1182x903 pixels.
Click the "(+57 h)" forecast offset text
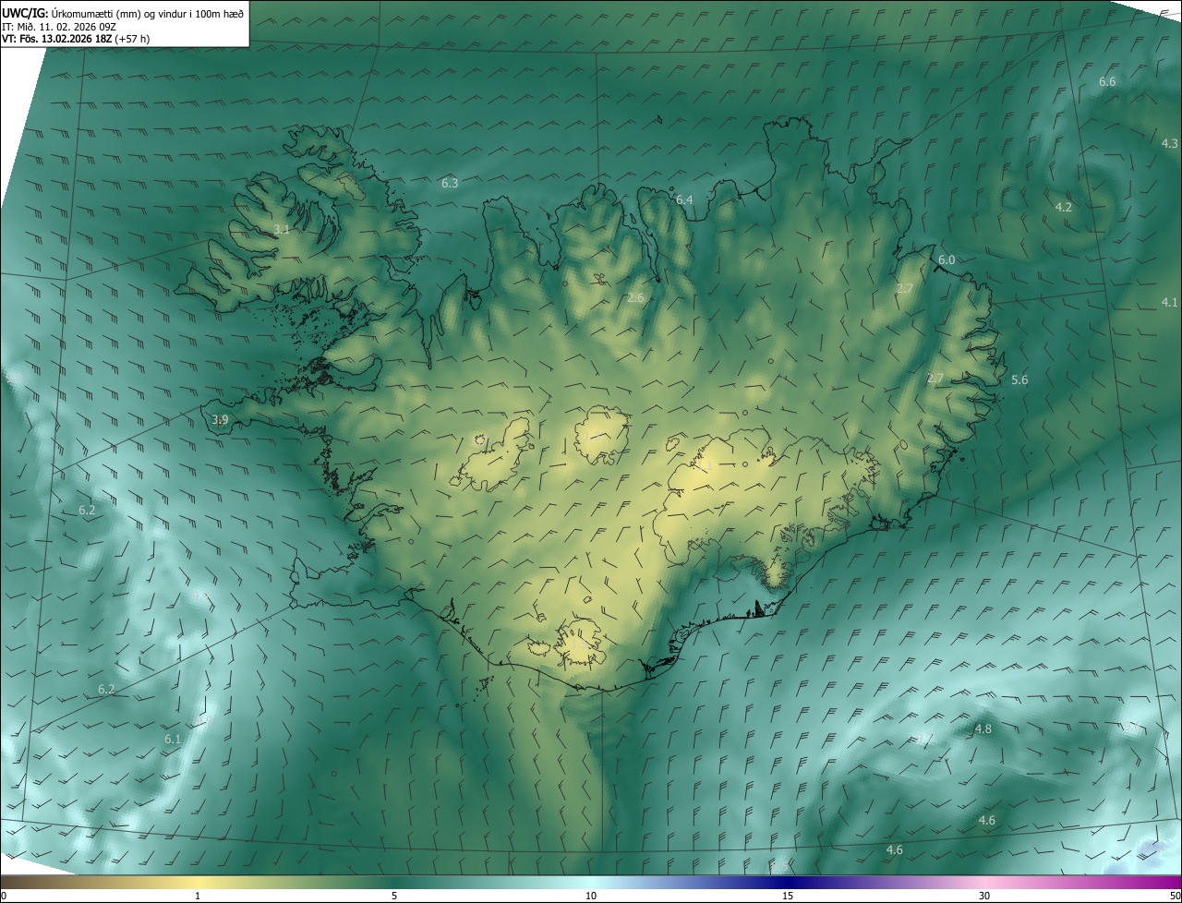pos(133,39)
